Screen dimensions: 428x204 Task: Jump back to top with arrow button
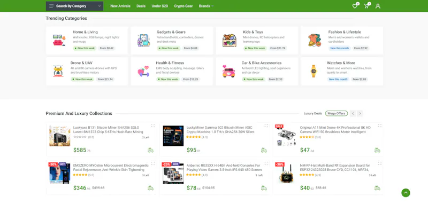(x=406, y=193)
